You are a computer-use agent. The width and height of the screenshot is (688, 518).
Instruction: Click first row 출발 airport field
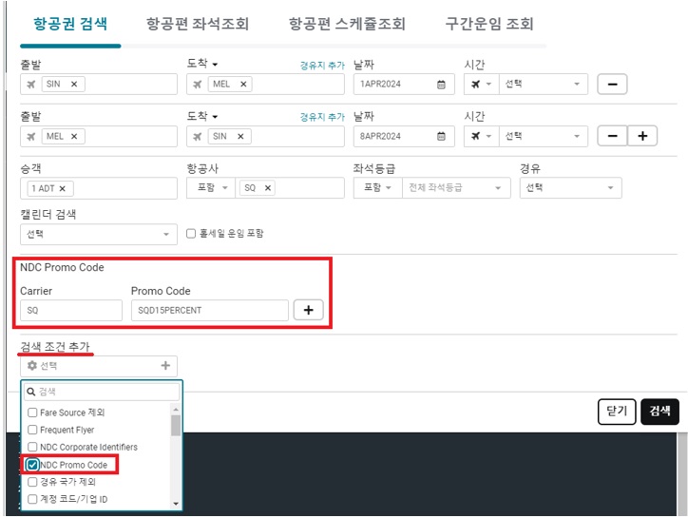pos(99,84)
